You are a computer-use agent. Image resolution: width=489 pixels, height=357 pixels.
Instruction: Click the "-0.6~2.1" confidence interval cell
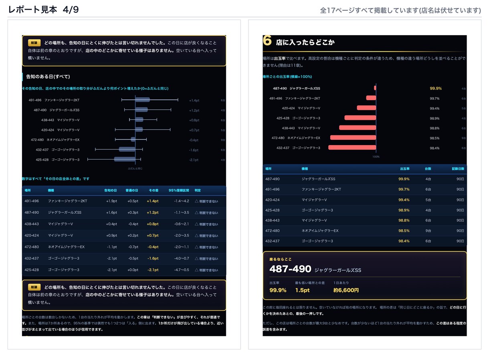[182, 224]
